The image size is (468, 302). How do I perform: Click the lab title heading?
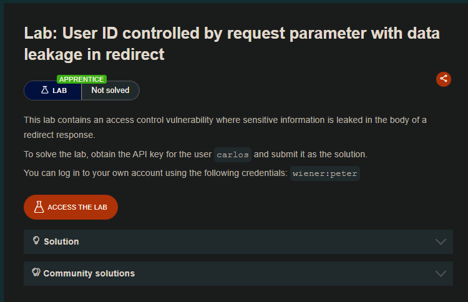point(232,44)
